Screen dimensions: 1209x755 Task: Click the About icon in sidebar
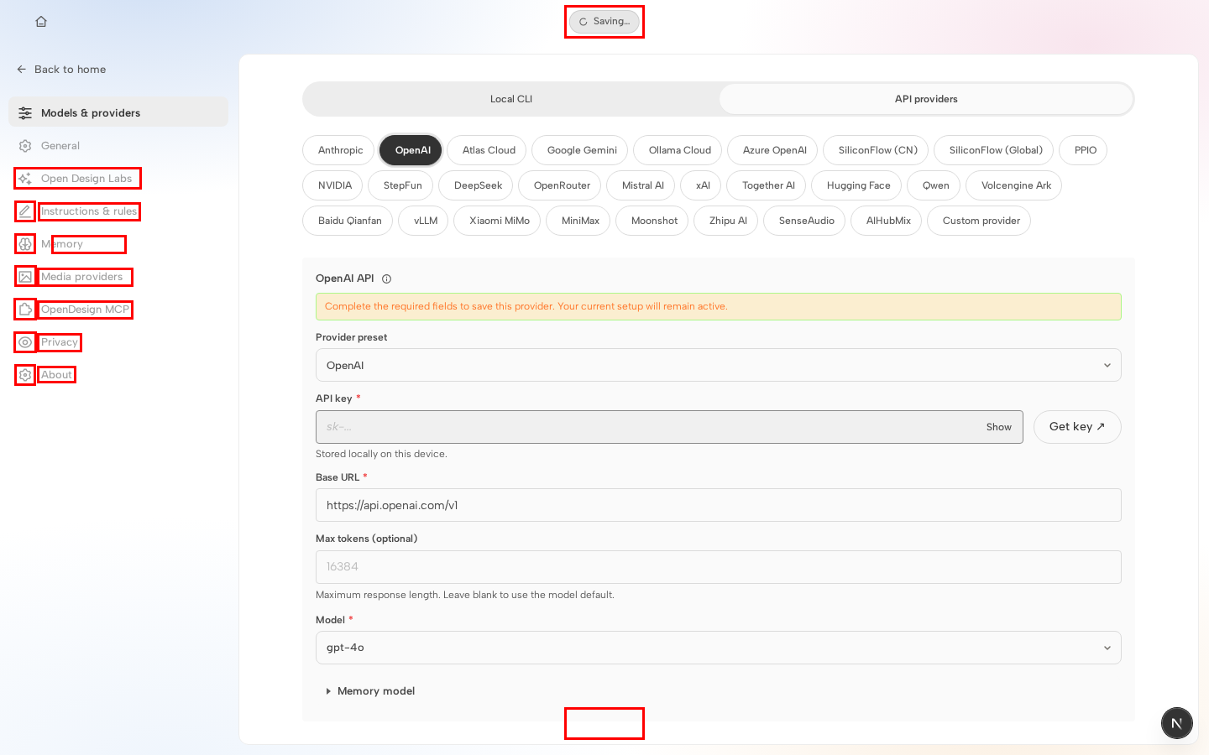[25, 375]
